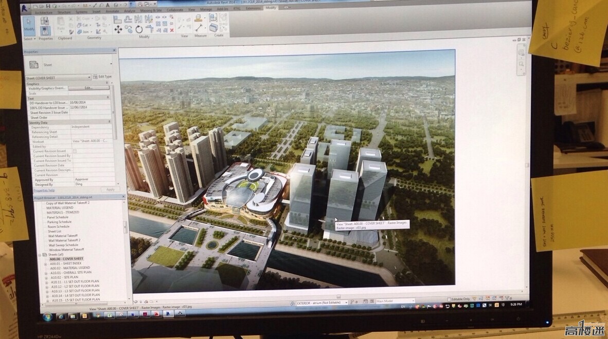This screenshot has width=608, height=339.
Task: Open the Revit application menu button
Action: coord(24,8)
